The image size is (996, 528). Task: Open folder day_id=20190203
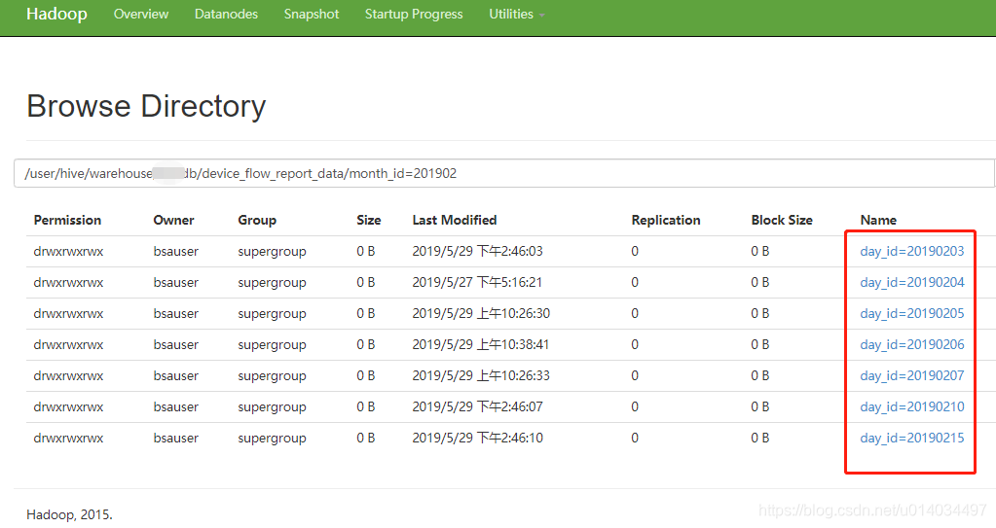point(912,251)
